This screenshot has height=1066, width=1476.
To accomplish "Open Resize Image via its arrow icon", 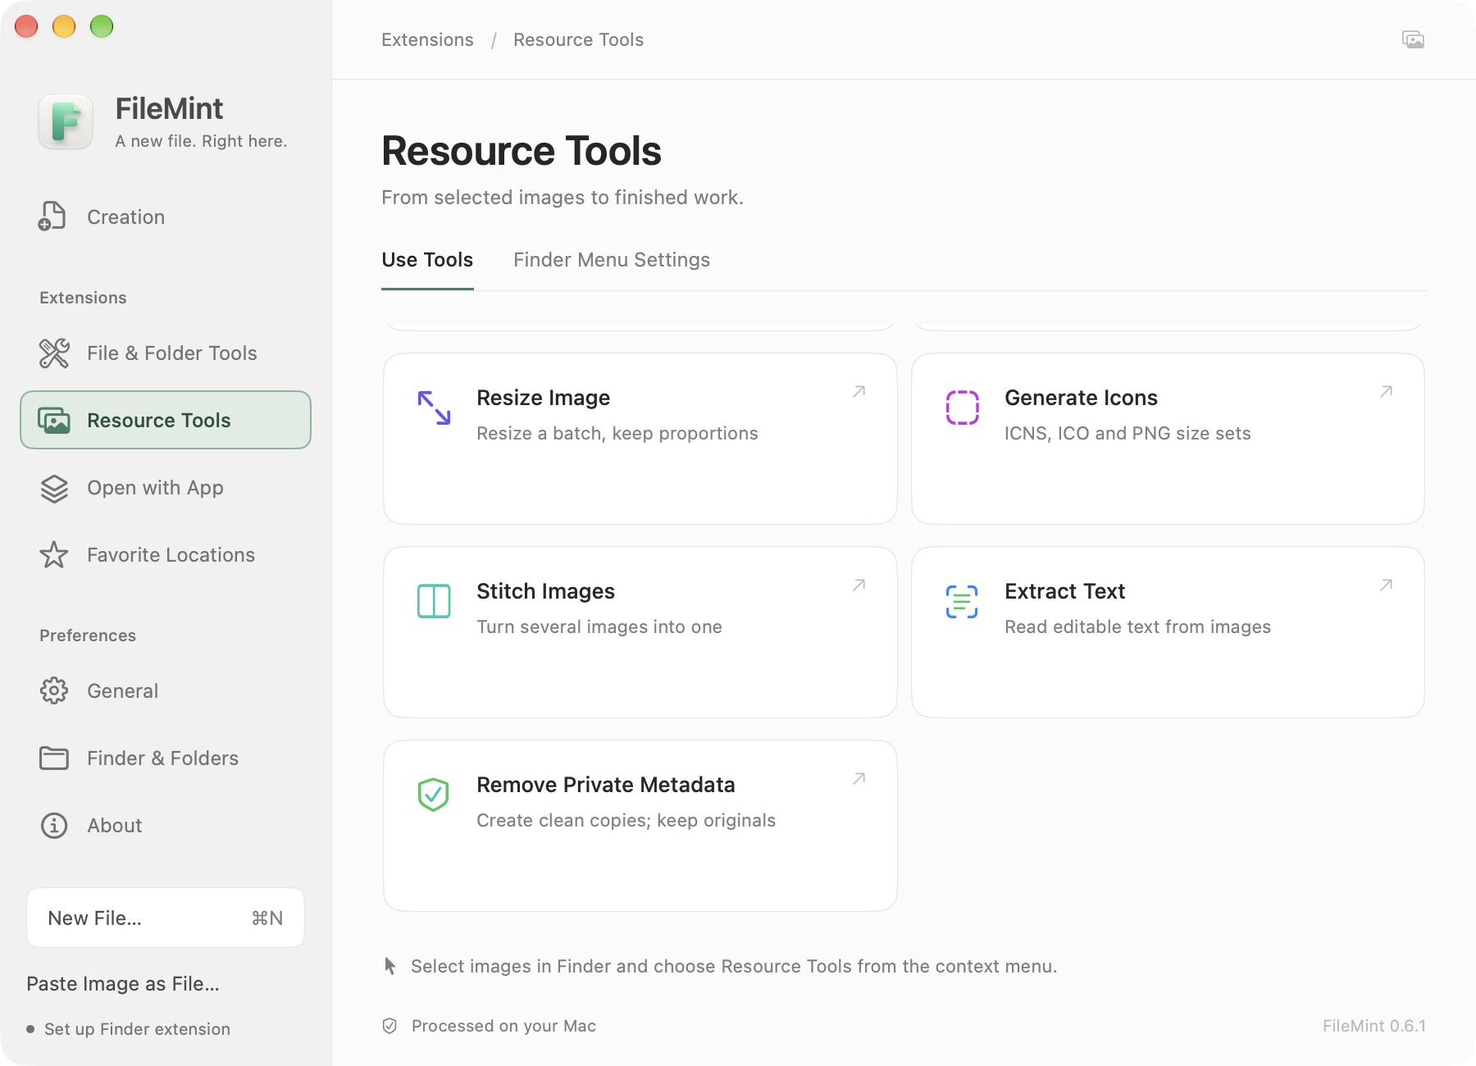I will [x=859, y=392].
